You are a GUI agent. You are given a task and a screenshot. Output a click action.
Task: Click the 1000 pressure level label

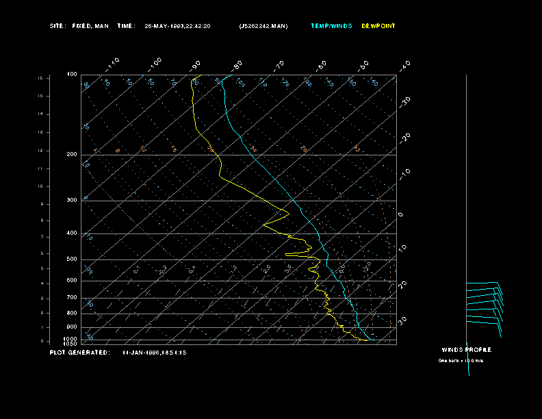(x=70, y=339)
